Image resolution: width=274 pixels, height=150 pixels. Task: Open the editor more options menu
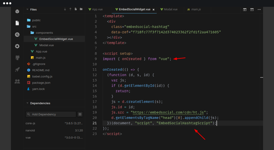(x=259, y=10)
